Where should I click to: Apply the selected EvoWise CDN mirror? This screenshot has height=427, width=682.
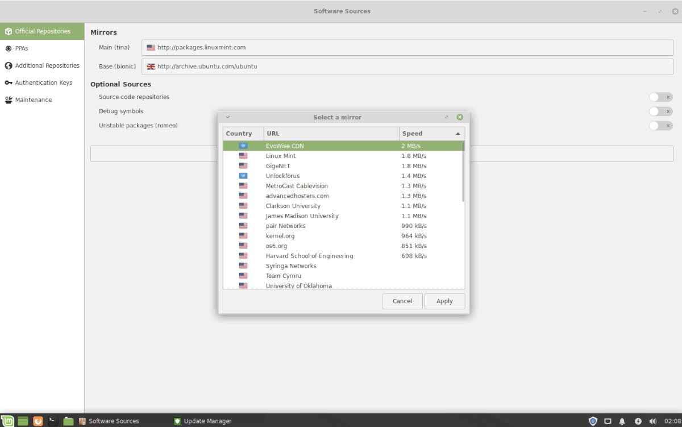(x=444, y=301)
